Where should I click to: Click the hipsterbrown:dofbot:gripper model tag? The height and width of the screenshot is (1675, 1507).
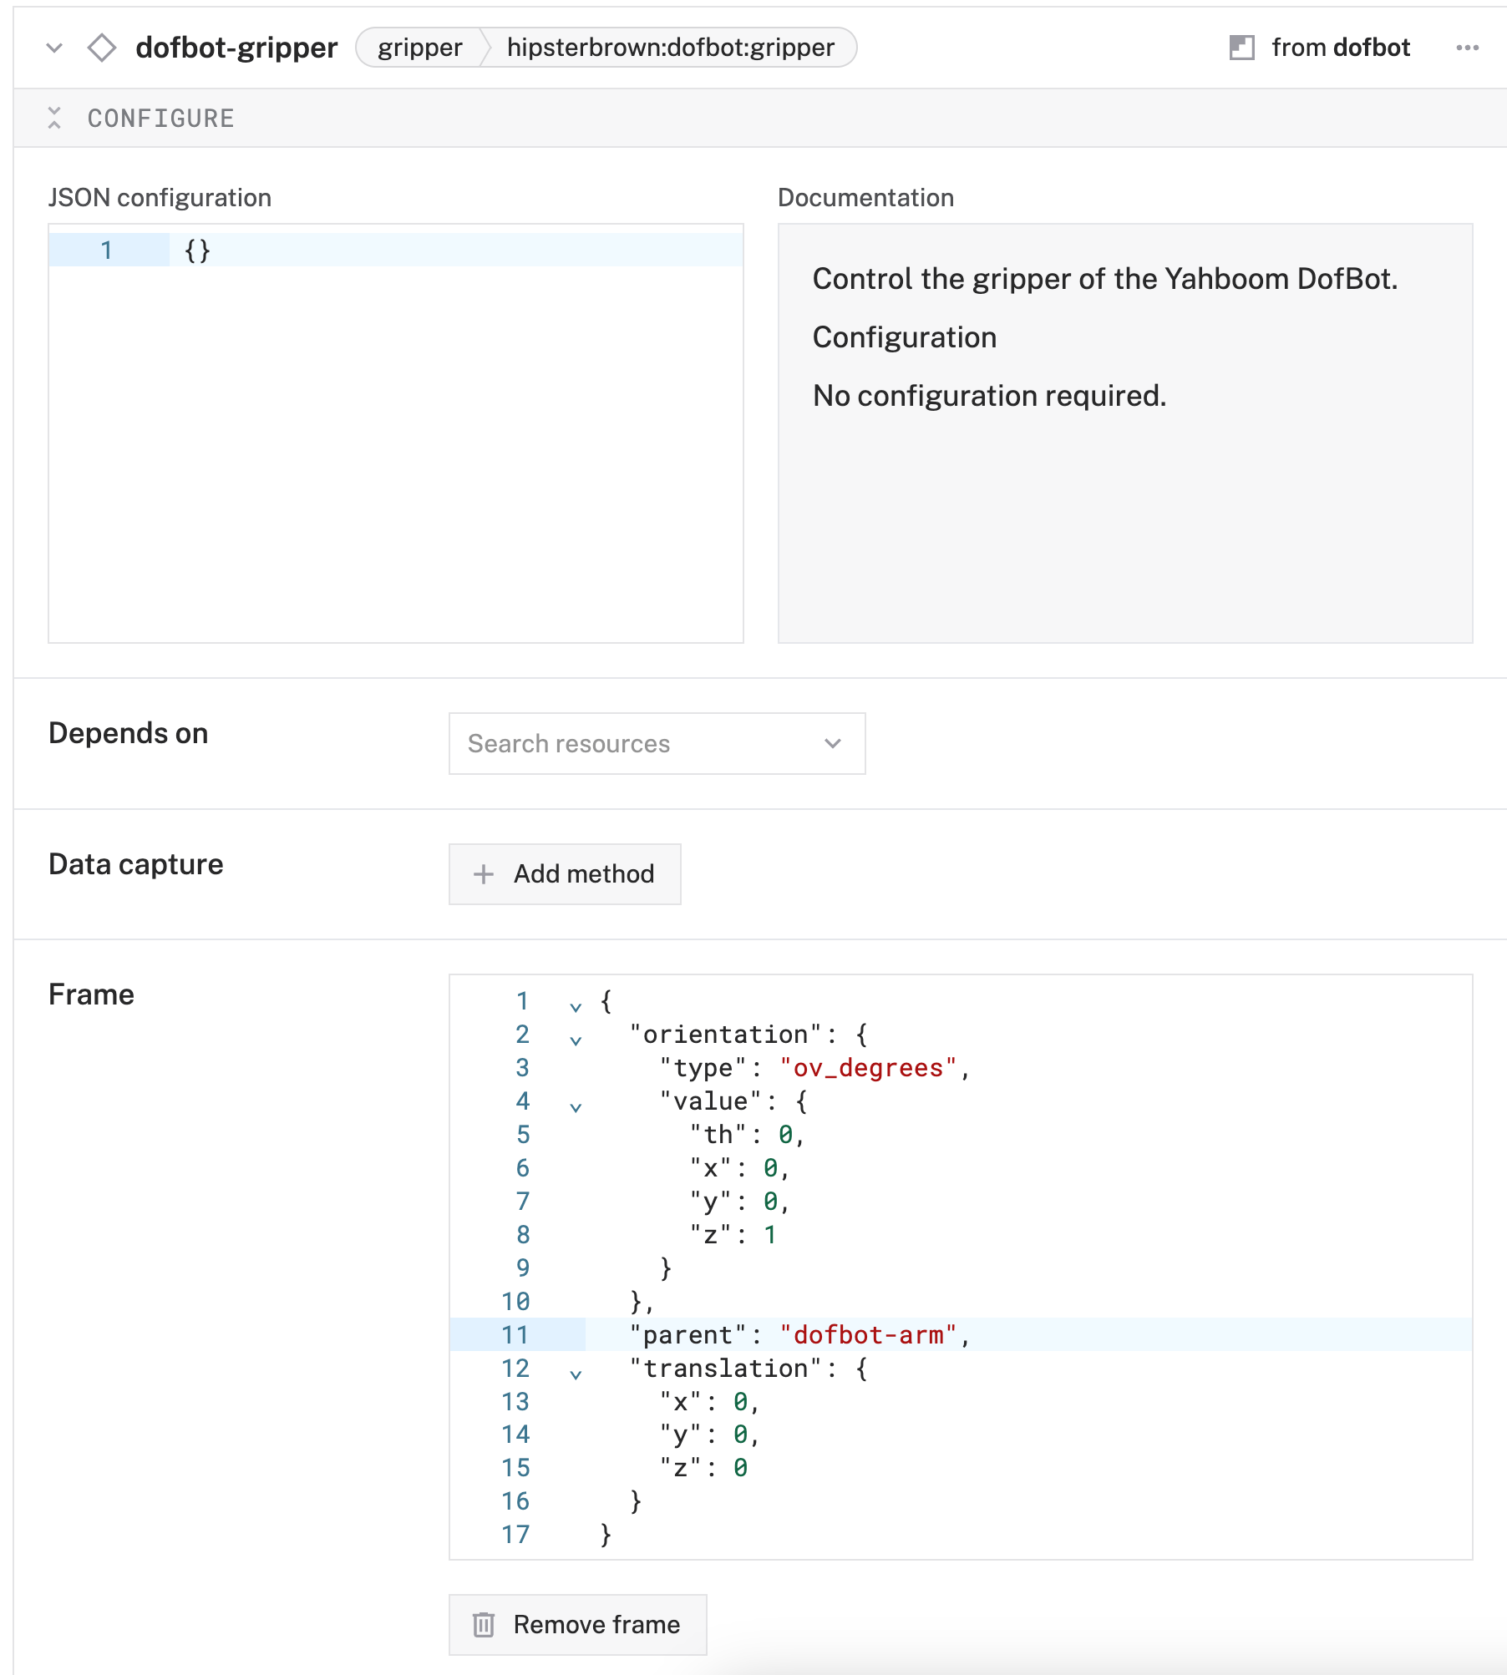coord(670,48)
